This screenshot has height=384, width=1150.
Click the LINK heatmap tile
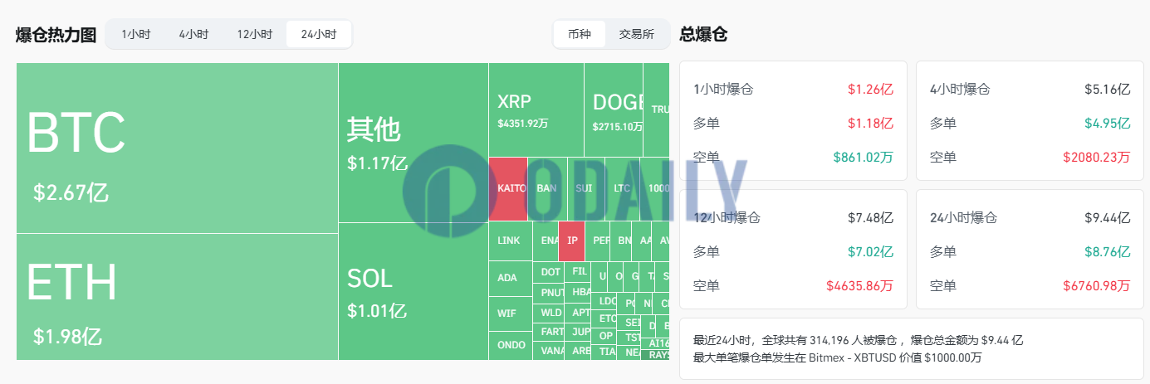coord(510,241)
